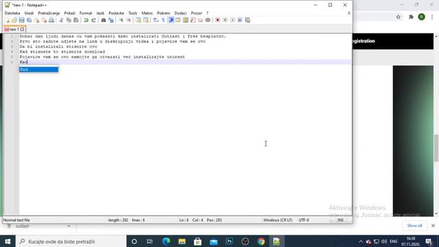
Task: Start macro recording with red button
Action: pyautogui.click(x=217, y=20)
